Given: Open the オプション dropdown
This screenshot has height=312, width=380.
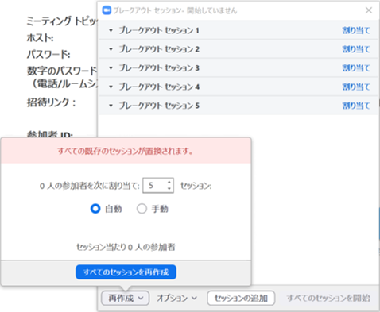Looking at the screenshot, I should [176, 299].
